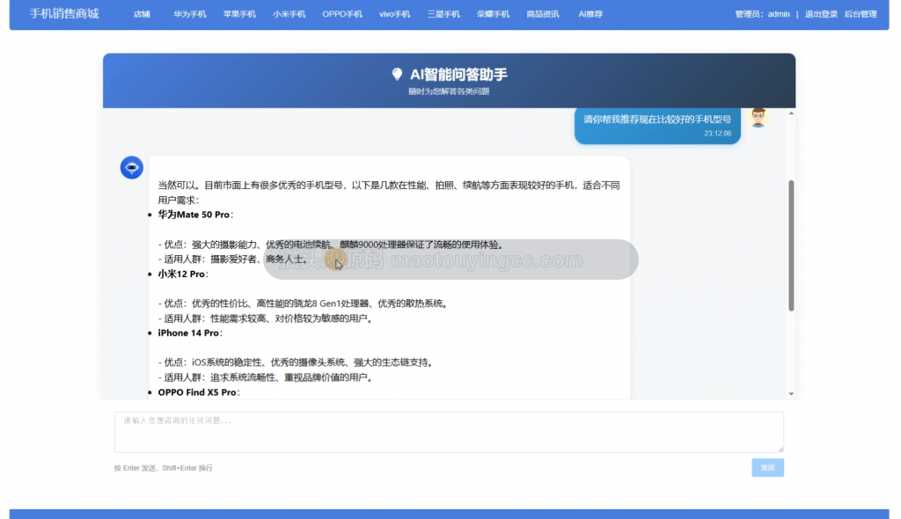901x519 pixels.
Task: Open the 荣耀手机 category
Action: 493,14
